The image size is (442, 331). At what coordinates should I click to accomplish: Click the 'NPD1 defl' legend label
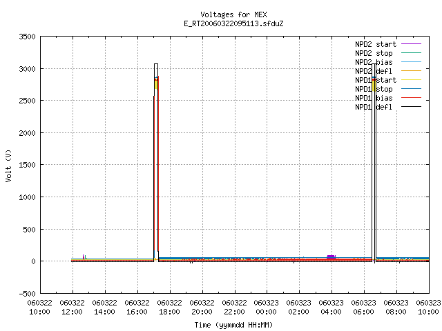point(374,108)
